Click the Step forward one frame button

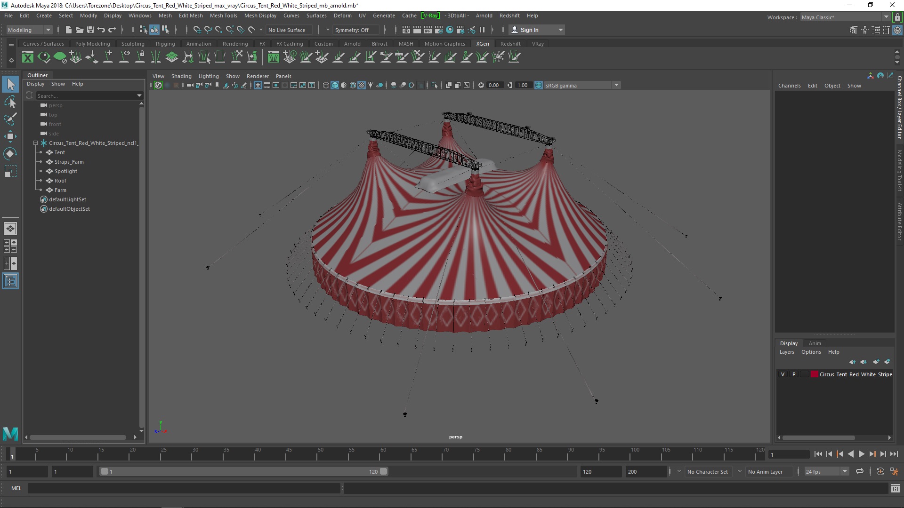pos(883,454)
